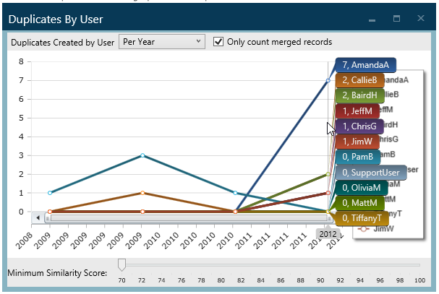Click the 0, OliviaM tooltip label
Screen dimensions: 439x294
[x=362, y=187]
